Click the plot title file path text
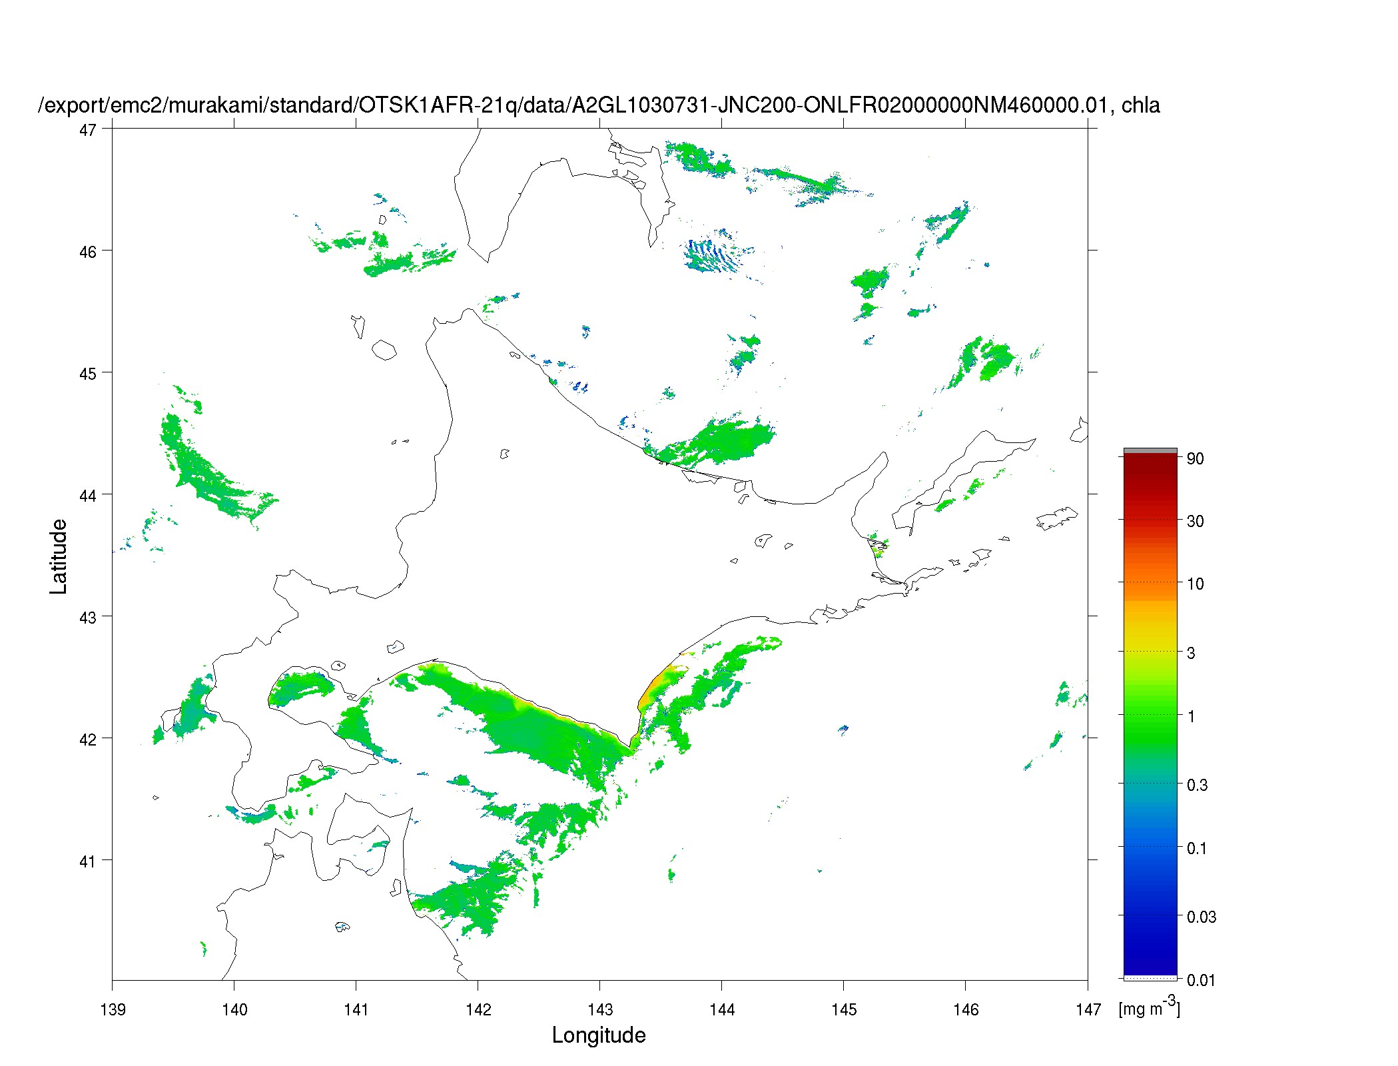Screen dimensions: 1398x1066 click(599, 105)
